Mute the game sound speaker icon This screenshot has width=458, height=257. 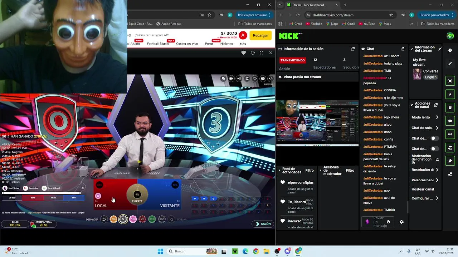[x=239, y=79]
